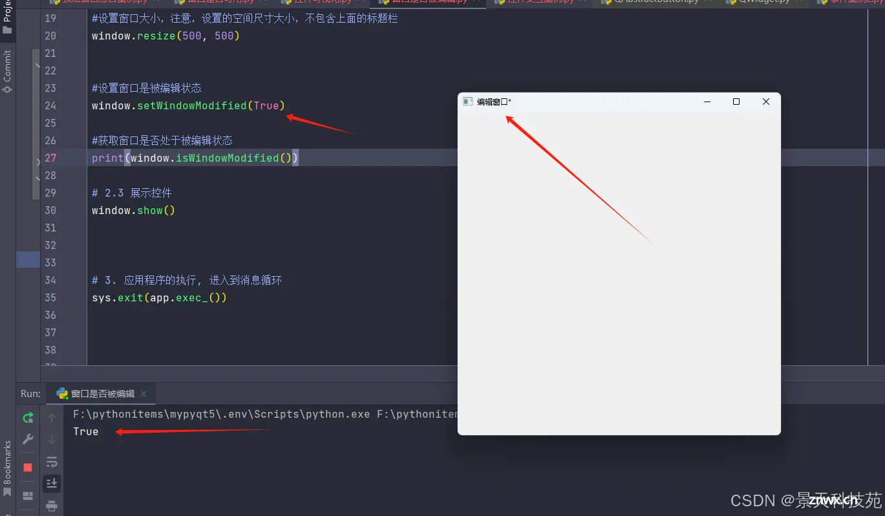Click the True output in the console

point(86,431)
